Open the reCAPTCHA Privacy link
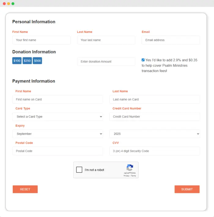 pyautogui.click(x=126, y=176)
